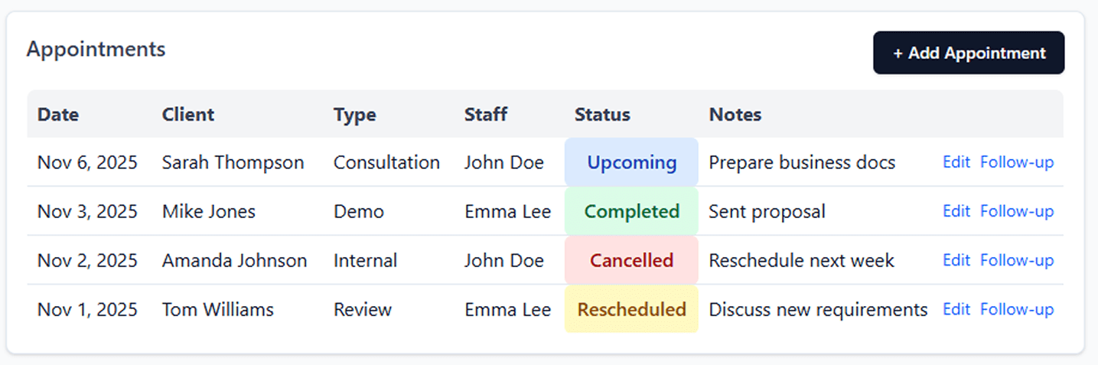Click the 'Discuss new requirements' note

click(818, 309)
